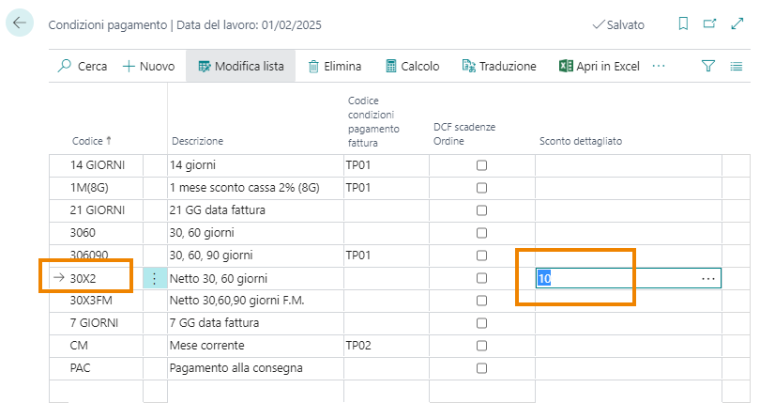
Task: Open row menu dots for 30X2
Action: coord(155,278)
